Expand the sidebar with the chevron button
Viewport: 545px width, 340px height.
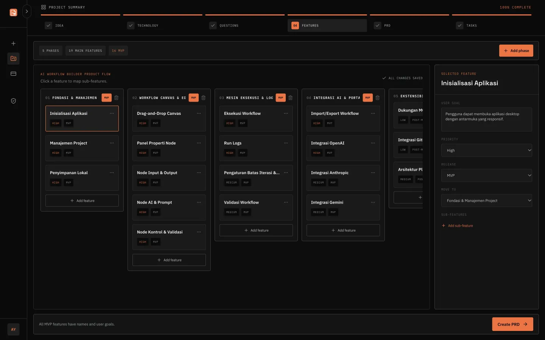[26, 11]
